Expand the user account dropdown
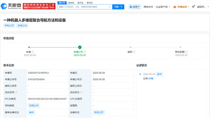 [x=203, y=7]
